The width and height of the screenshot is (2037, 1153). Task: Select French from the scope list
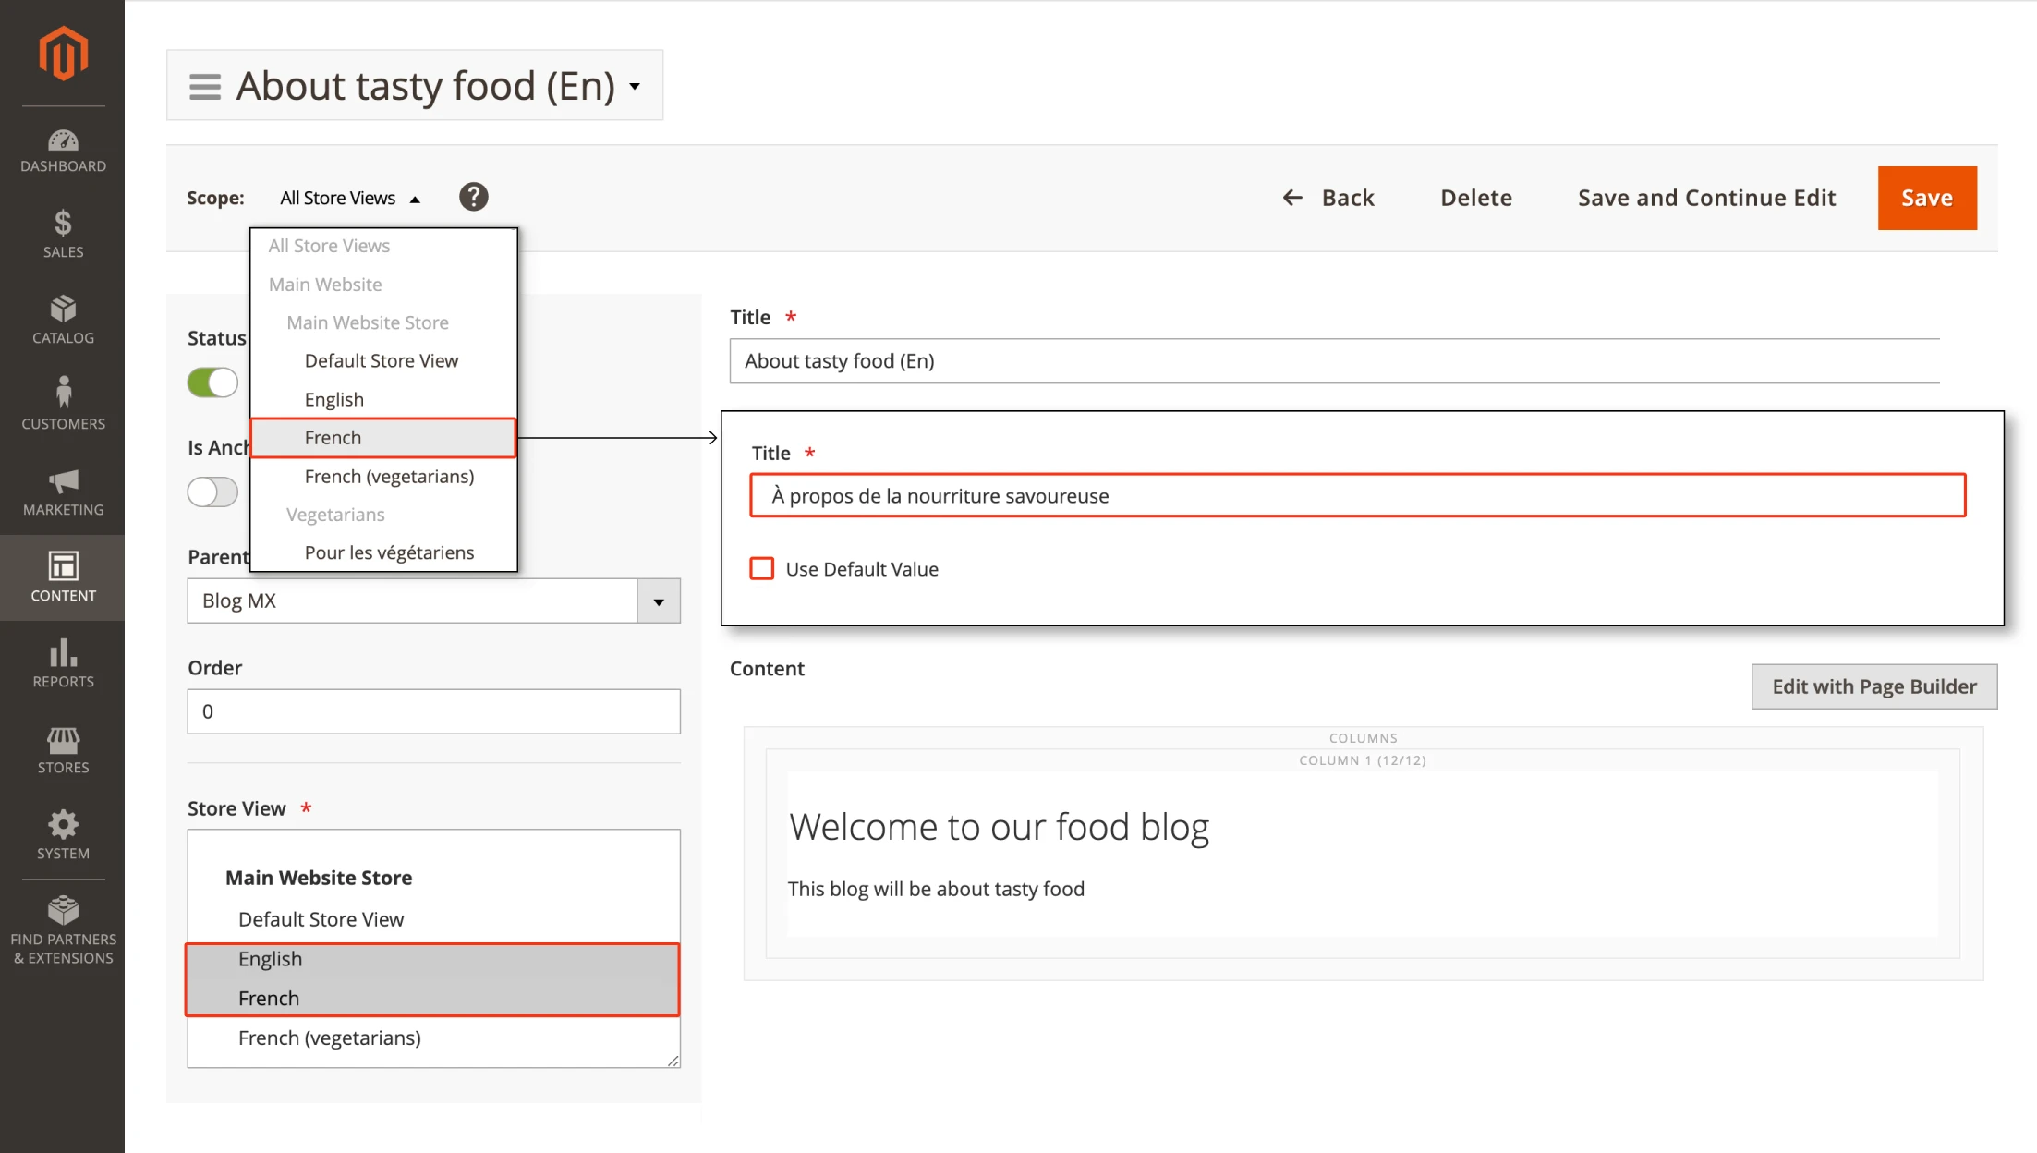(x=382, y=437)
